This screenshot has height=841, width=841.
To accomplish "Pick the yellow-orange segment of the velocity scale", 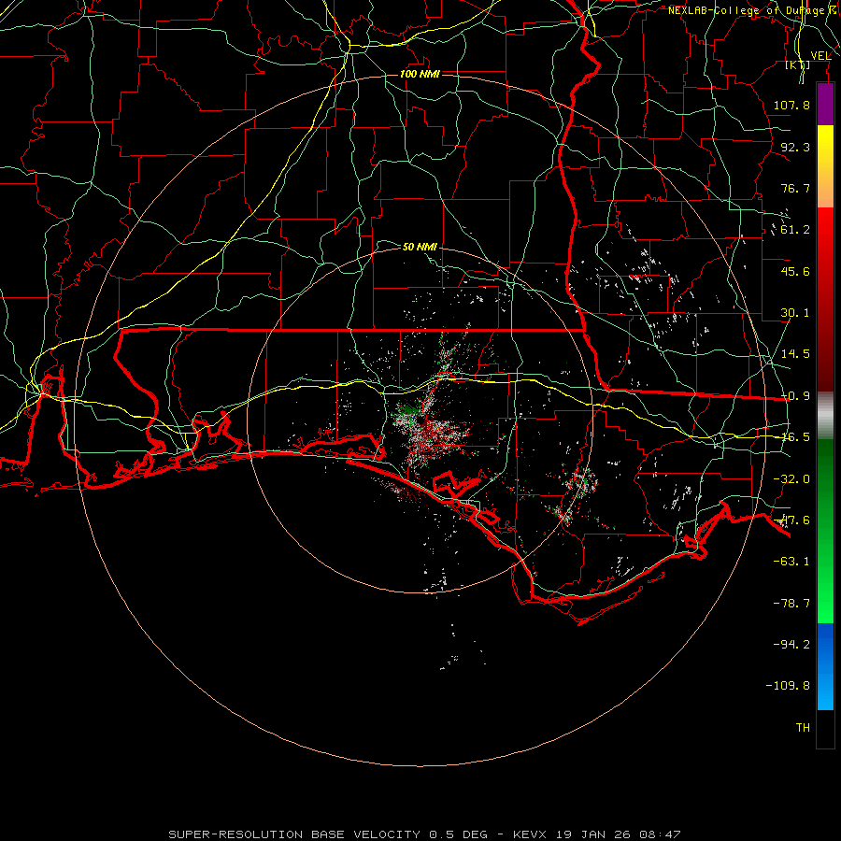I will pos(825,166).
